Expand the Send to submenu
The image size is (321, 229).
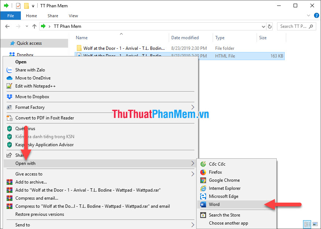(x=23, y=225)
